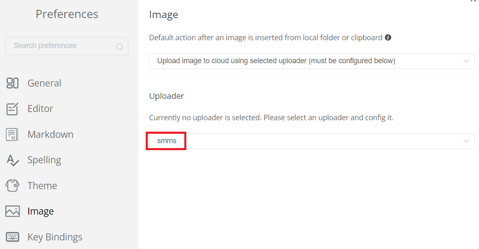Open General preferences section
The width and height of the screenshot is (479, 249).
tap(44, 83)
